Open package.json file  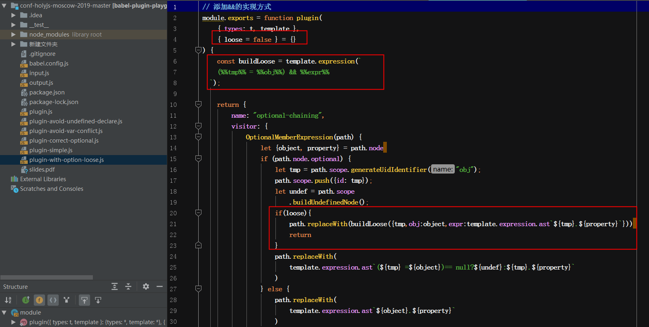[x=47, y=92]
